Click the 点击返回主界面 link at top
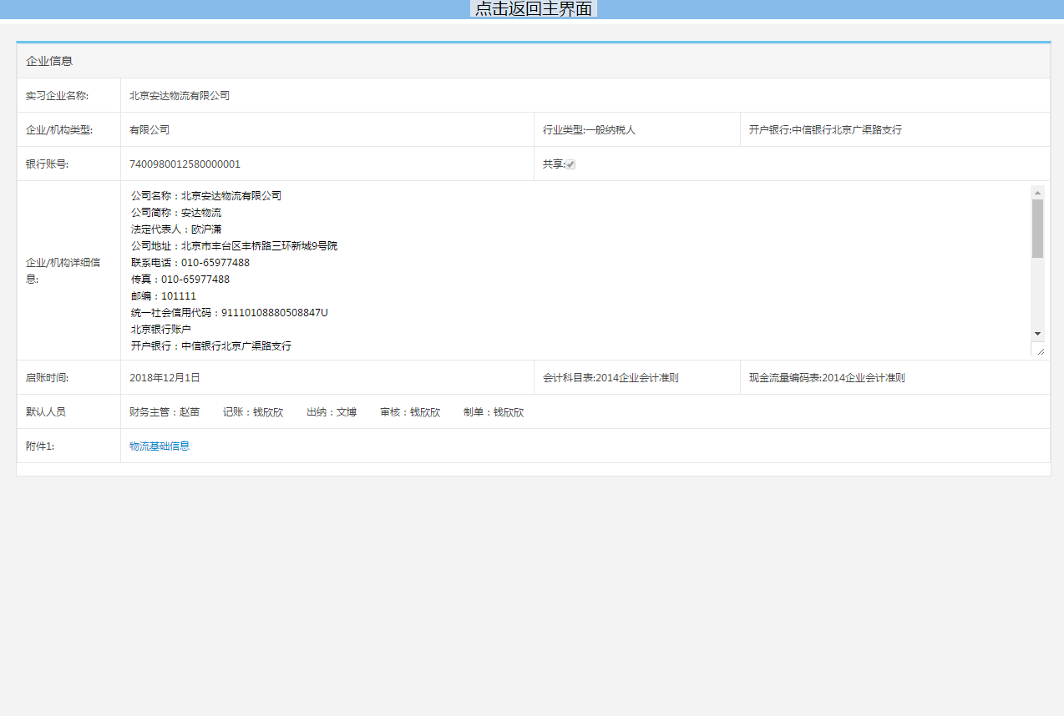The width and height of the screenshot is (1064, 716). [x=533, y=9]
